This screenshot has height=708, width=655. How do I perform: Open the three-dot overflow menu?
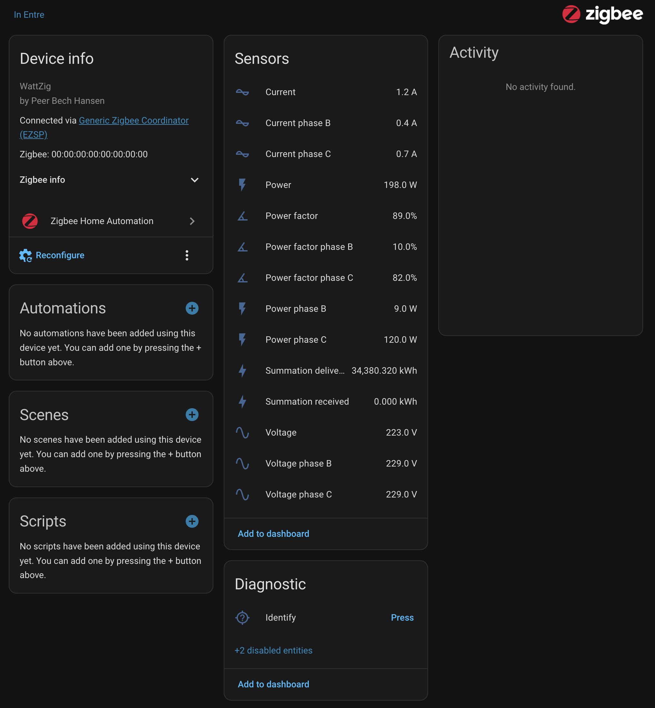click(187, 255)
